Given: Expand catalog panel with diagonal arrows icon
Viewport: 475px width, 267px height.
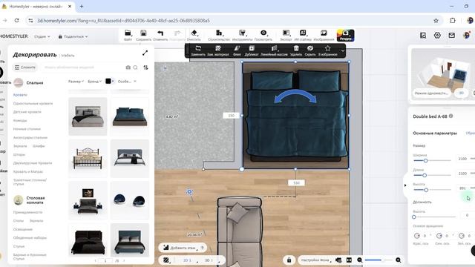Looking at the screenshot, I should point(145,53).
